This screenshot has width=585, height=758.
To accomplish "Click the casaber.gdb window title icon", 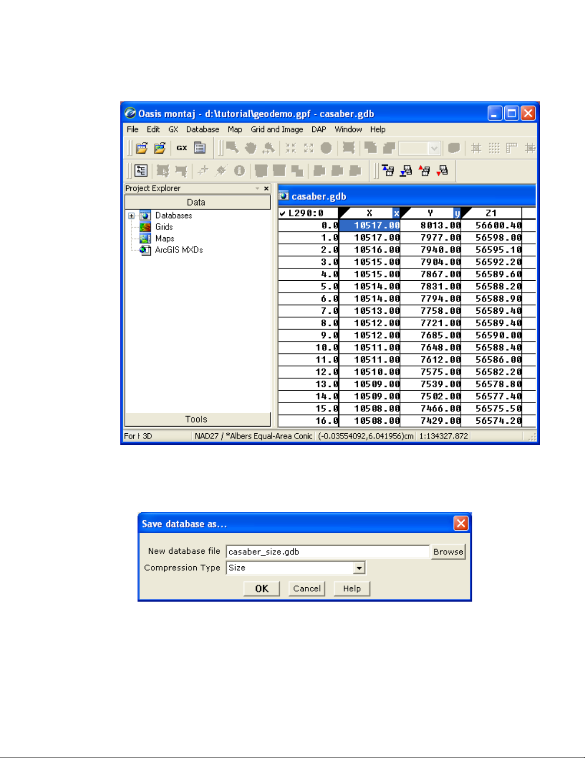I will click(284, 196).
